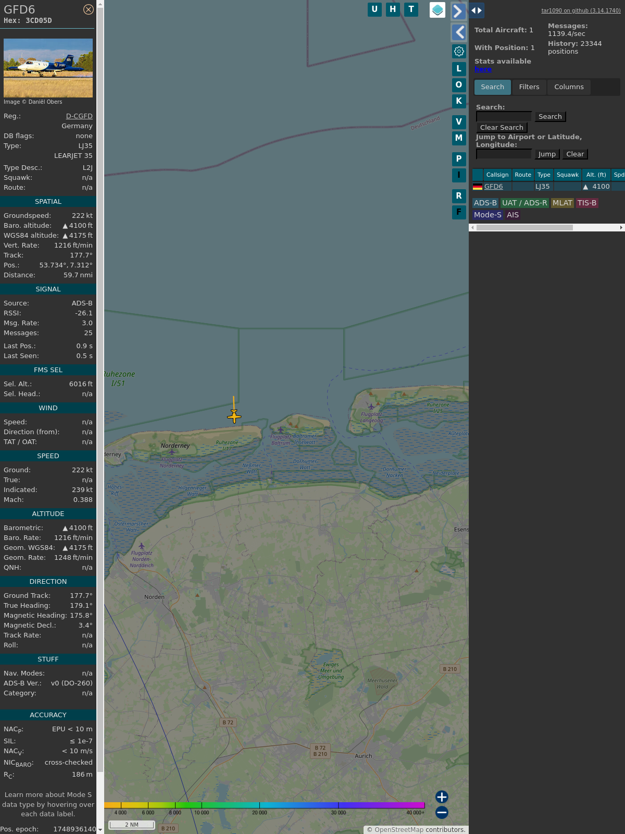Click the info panel scroll down arrow
The height and width of the screenshot is (834, 625).
(x=100, y=830)
